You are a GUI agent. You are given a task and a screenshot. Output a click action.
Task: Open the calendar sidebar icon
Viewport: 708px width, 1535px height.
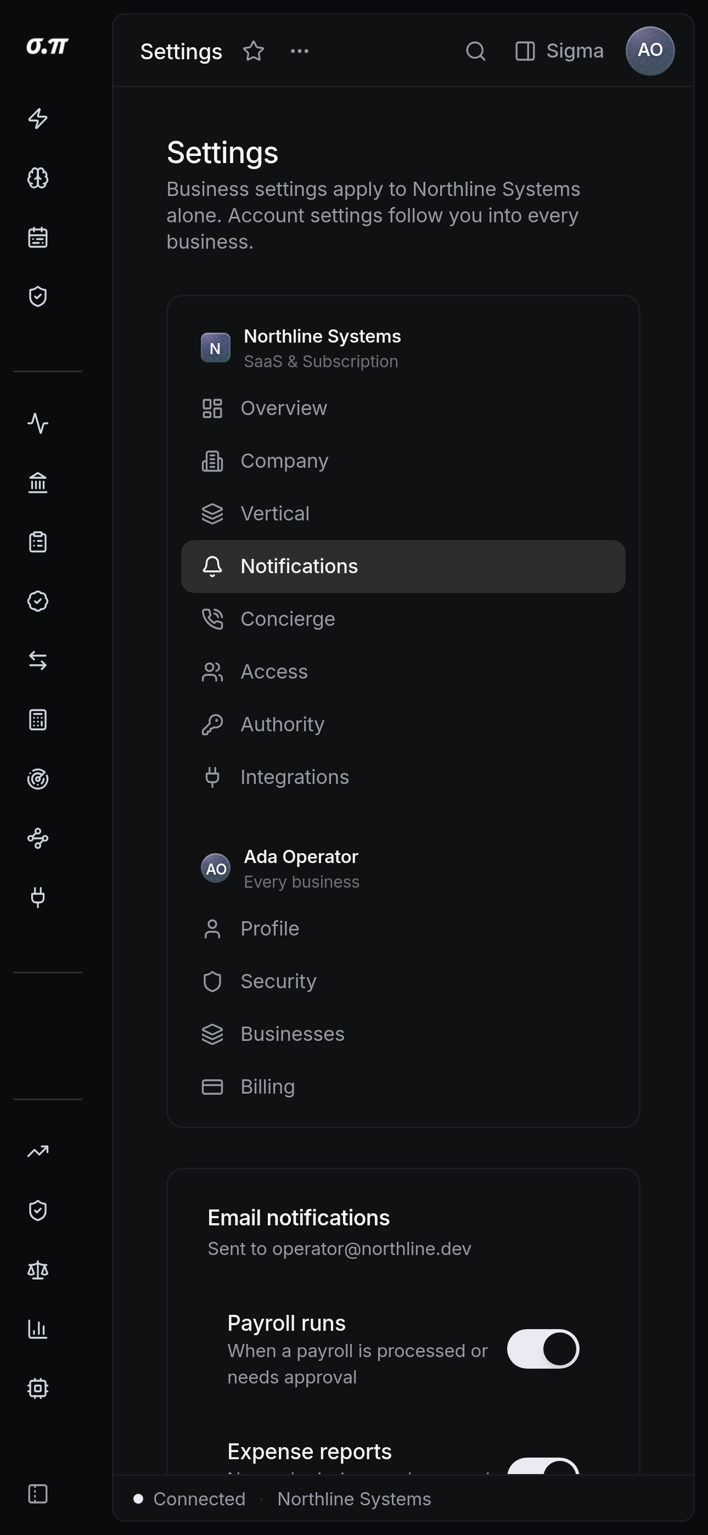pyautogui.click(x=37, y=237)
